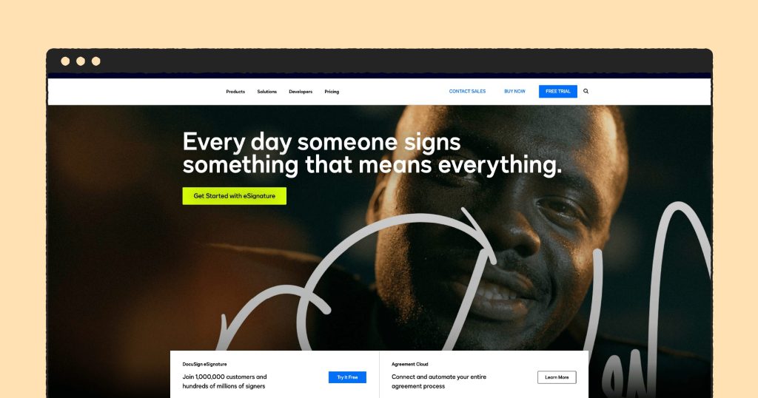Open the Products menu

point(235,92)
